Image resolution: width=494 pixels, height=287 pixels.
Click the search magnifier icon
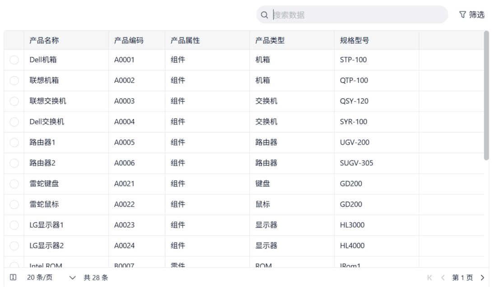[265, 15]
